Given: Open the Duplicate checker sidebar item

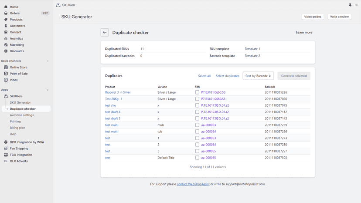Looking at the screenshot, I should point(26,109).
